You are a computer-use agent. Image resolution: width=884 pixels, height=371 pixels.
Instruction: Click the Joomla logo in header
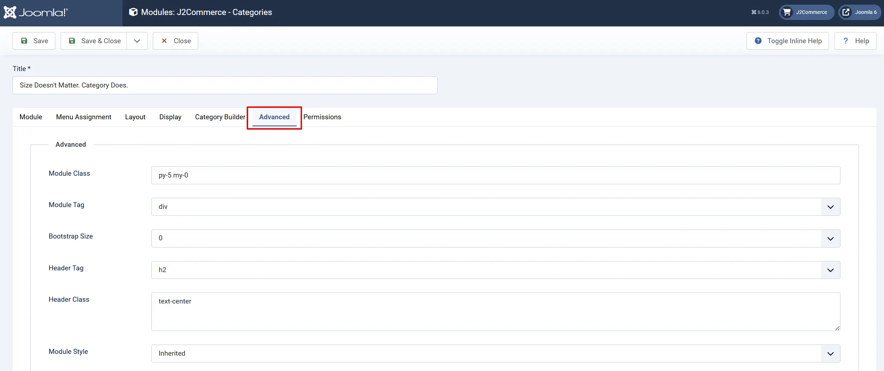pos(36,12)
